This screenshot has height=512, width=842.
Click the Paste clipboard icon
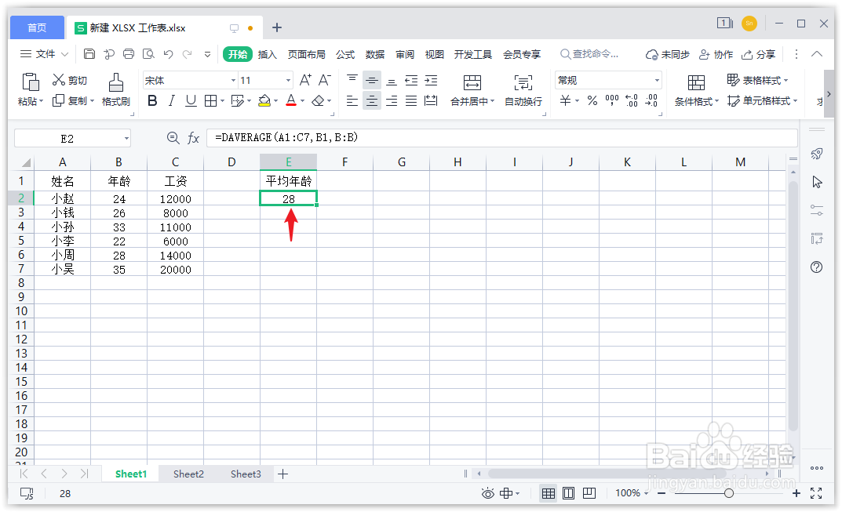pos(30,82)
